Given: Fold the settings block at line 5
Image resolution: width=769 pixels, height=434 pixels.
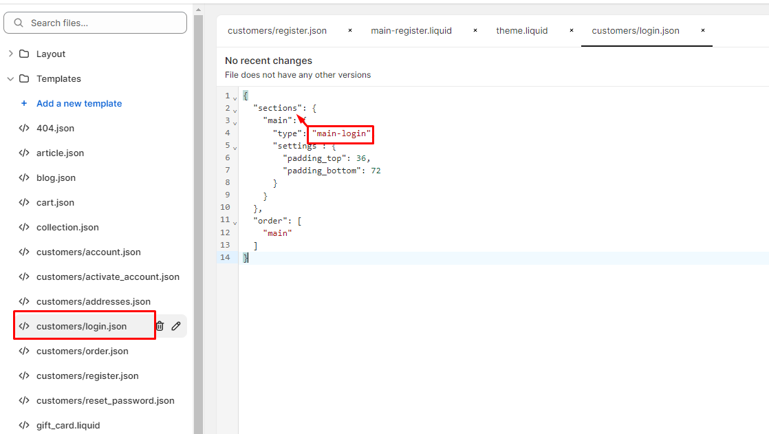Looking at the screenshot, I should tap(235, 148).
